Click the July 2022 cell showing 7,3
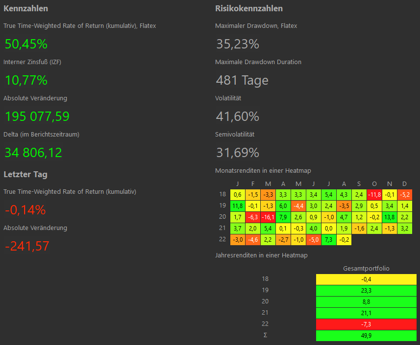Image resolution: width=420 pixels, height=345 pixels. [329, 240]
